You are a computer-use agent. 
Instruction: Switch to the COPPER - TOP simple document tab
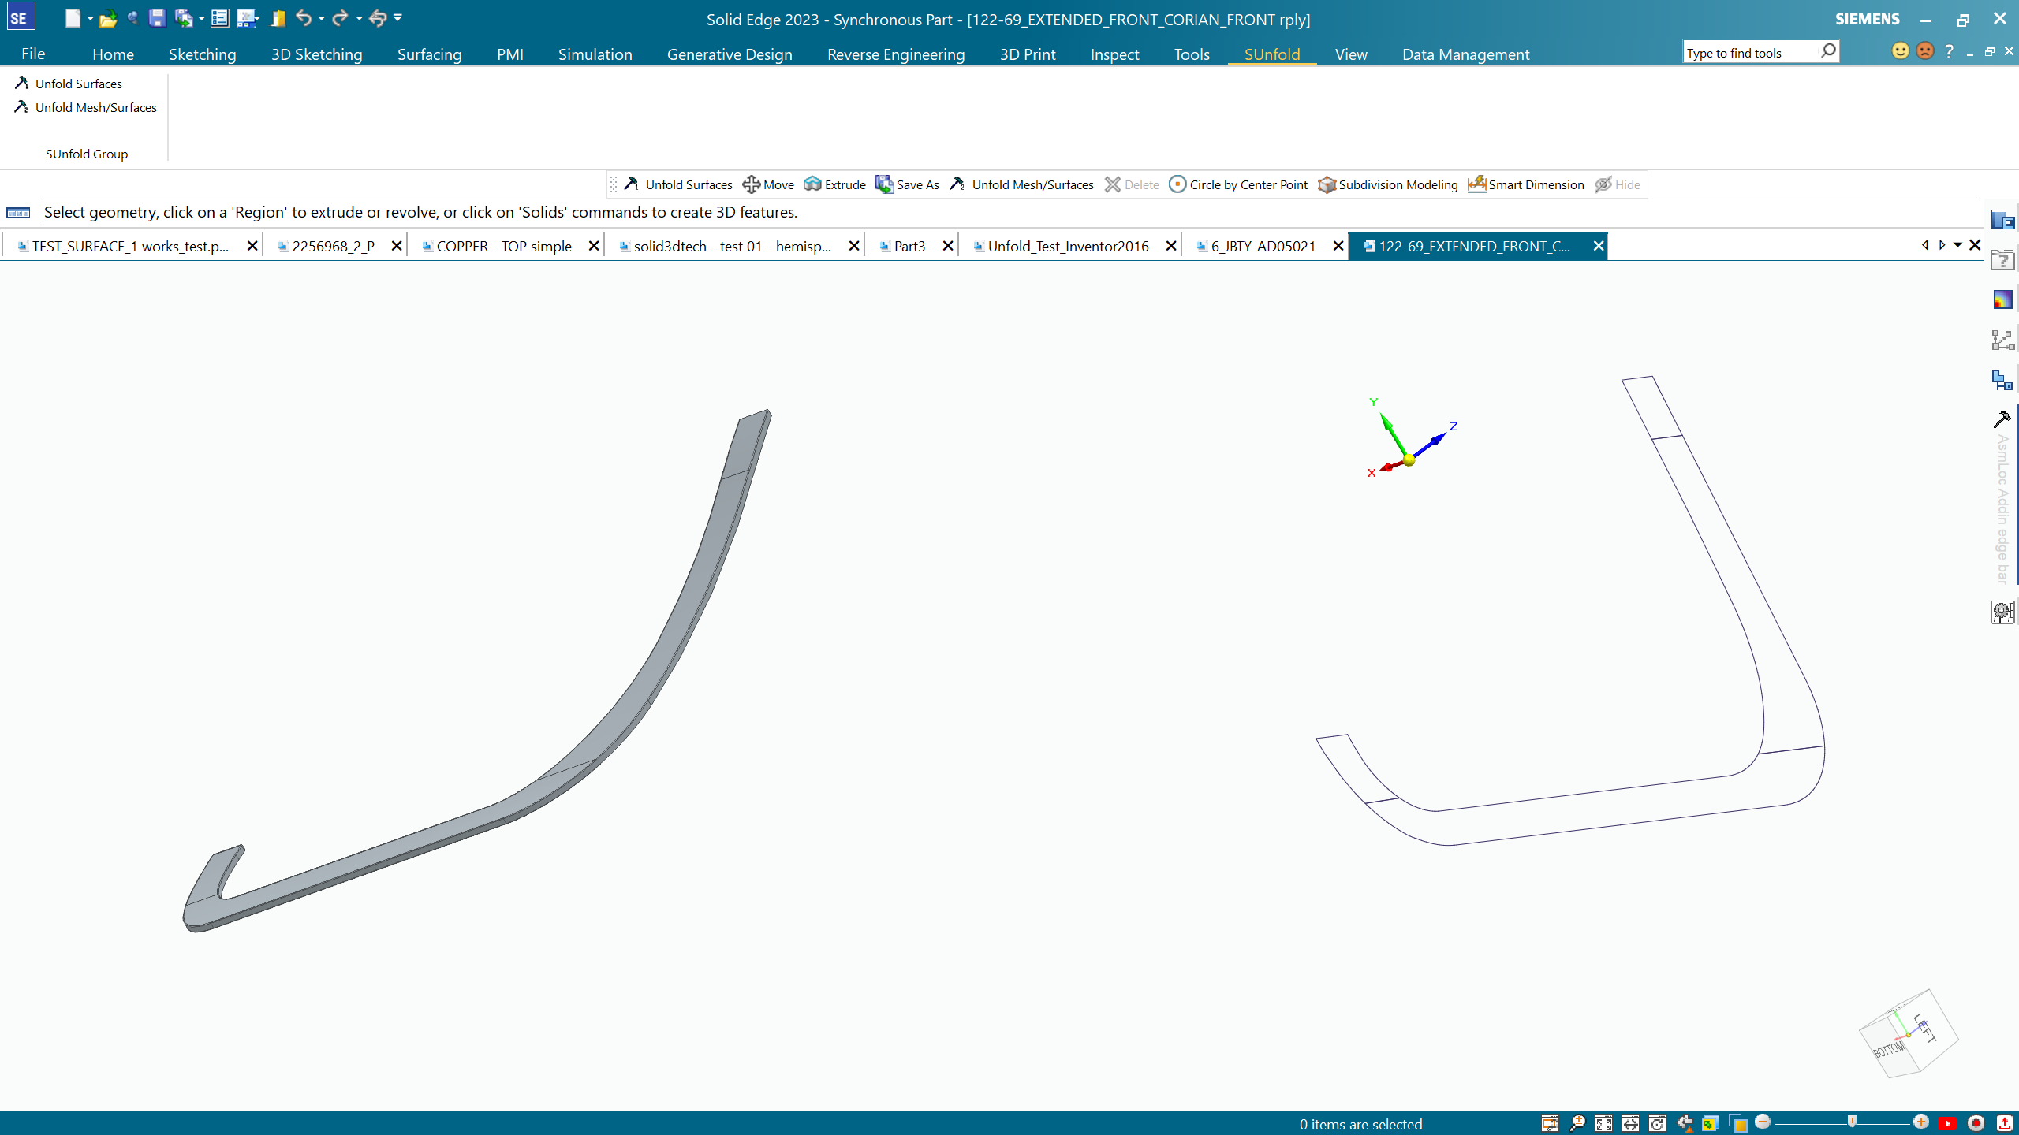click(x=504, y=246)
